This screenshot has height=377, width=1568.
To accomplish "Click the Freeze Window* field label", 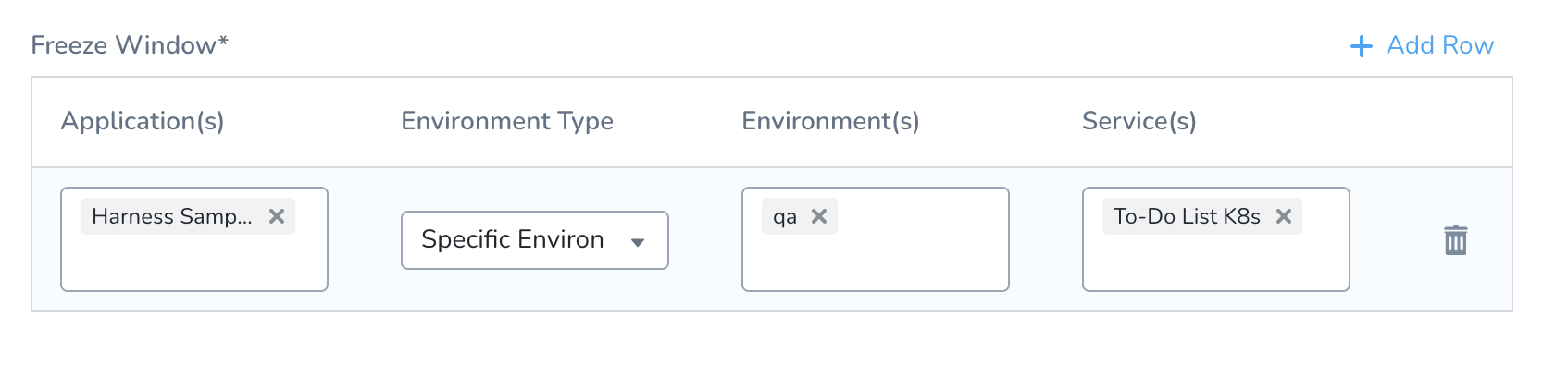I will 130,45.
